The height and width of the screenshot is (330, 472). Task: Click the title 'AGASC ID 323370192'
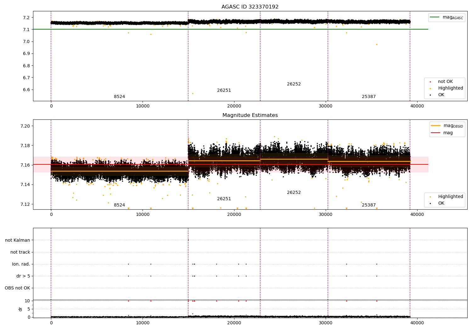(x=250, y=7)
